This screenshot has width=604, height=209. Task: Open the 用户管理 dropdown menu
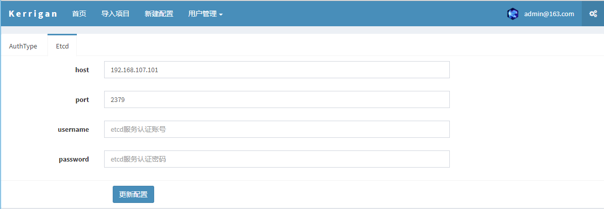tap(202, 14)
